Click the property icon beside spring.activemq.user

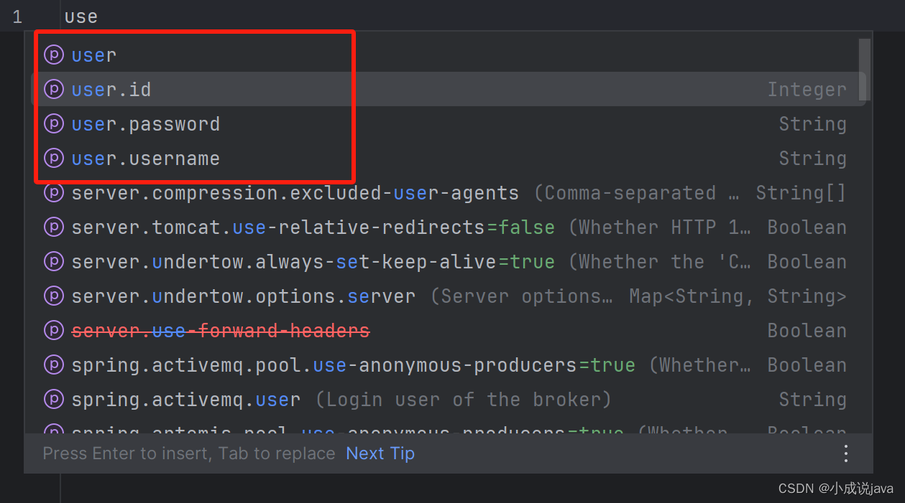(x=54, y=399)
